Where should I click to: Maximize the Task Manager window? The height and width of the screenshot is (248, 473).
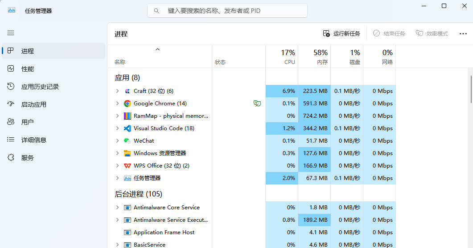pyautogui.click(x=444, y=6)
